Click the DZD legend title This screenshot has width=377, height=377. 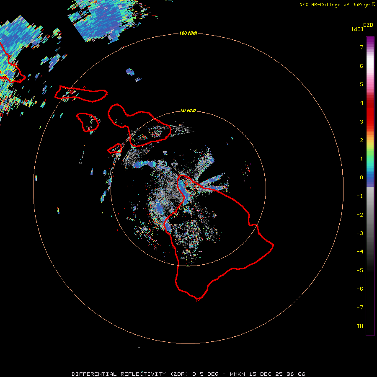pos(368,25)
